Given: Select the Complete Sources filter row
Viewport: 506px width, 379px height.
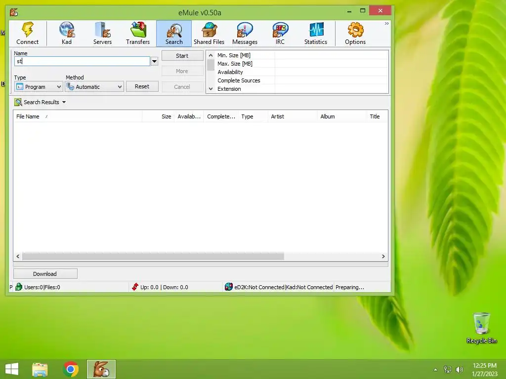Looking at the screenshot, I should [302, 80].
